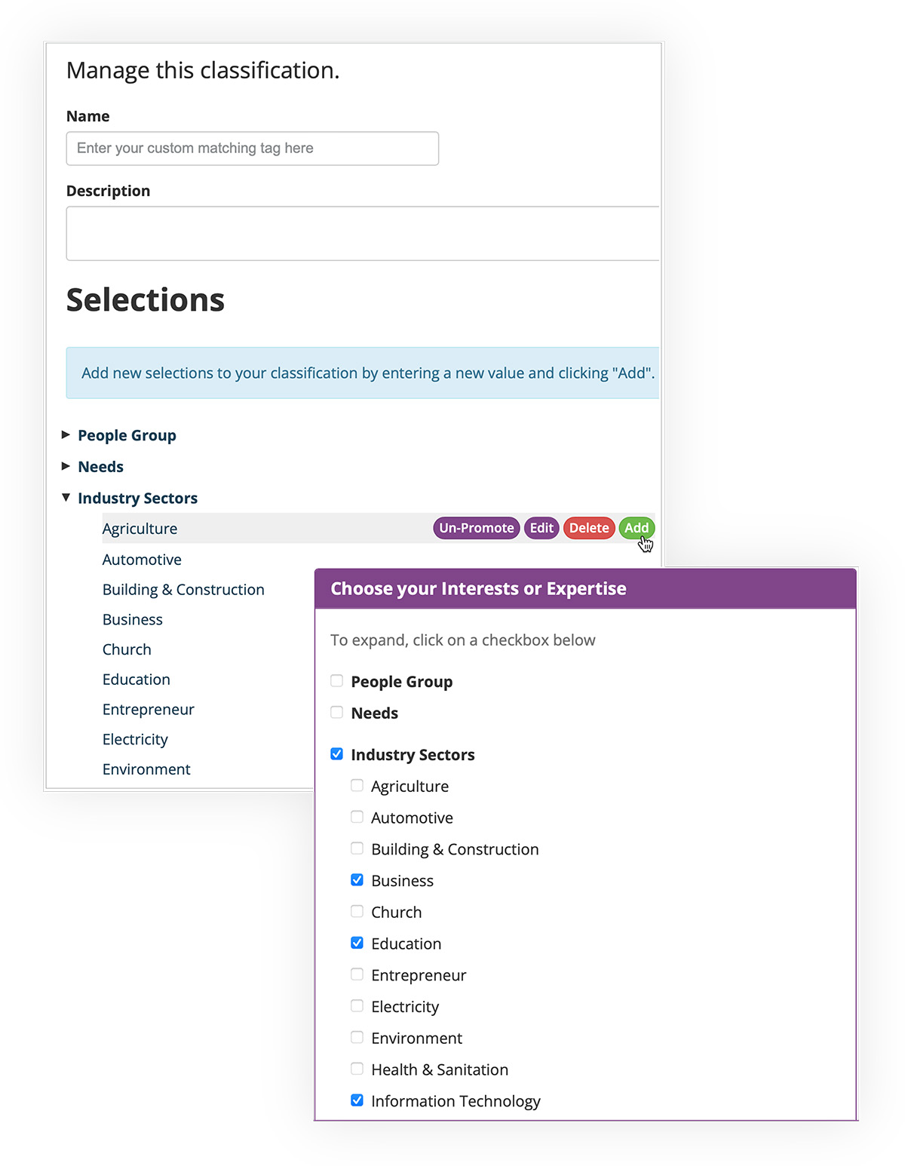
Task: Select Environment in the Selections list
Action: pos(146,769)
